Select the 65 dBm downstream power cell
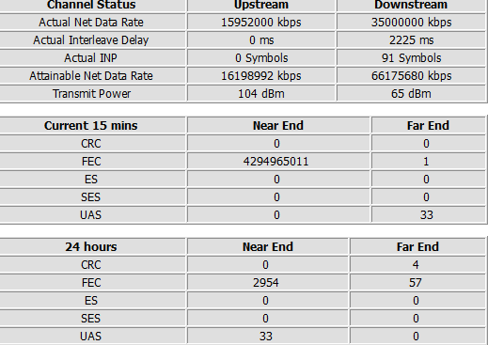 [x=411, y=94]
